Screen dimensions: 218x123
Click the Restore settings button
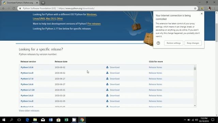(173, 43)
